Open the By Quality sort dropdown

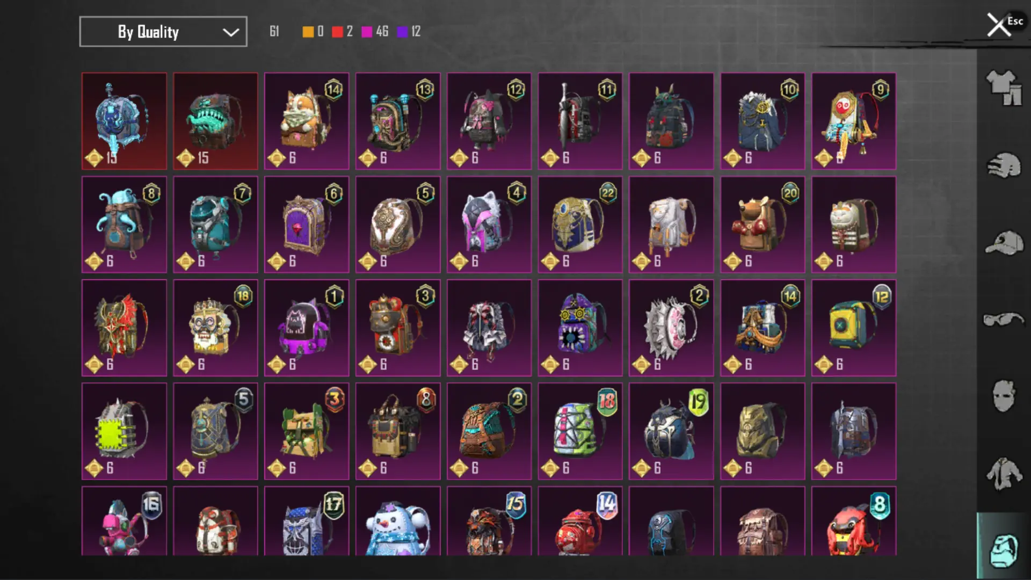(x=163, y=32)
